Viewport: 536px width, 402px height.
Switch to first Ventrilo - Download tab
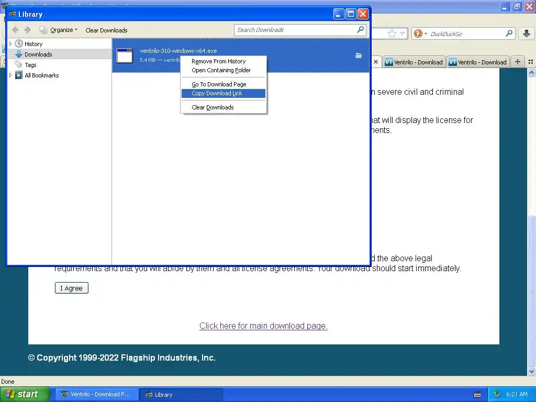414,62
